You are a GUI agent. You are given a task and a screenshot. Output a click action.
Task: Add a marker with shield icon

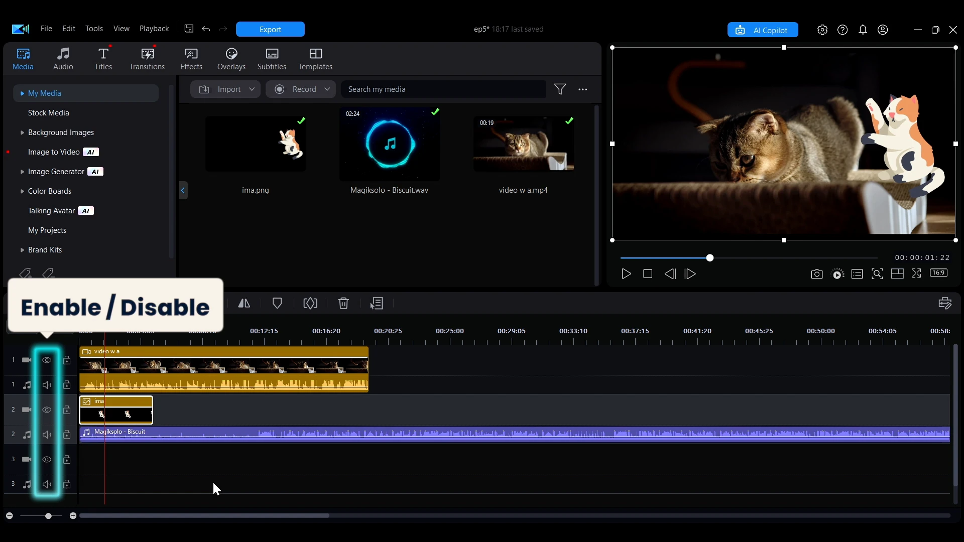[277, 303]
